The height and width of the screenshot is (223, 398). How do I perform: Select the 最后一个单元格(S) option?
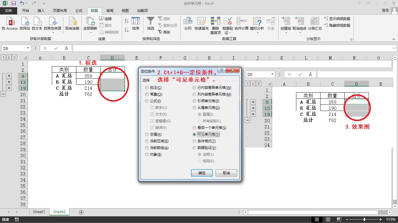click(x=209, y=128)
